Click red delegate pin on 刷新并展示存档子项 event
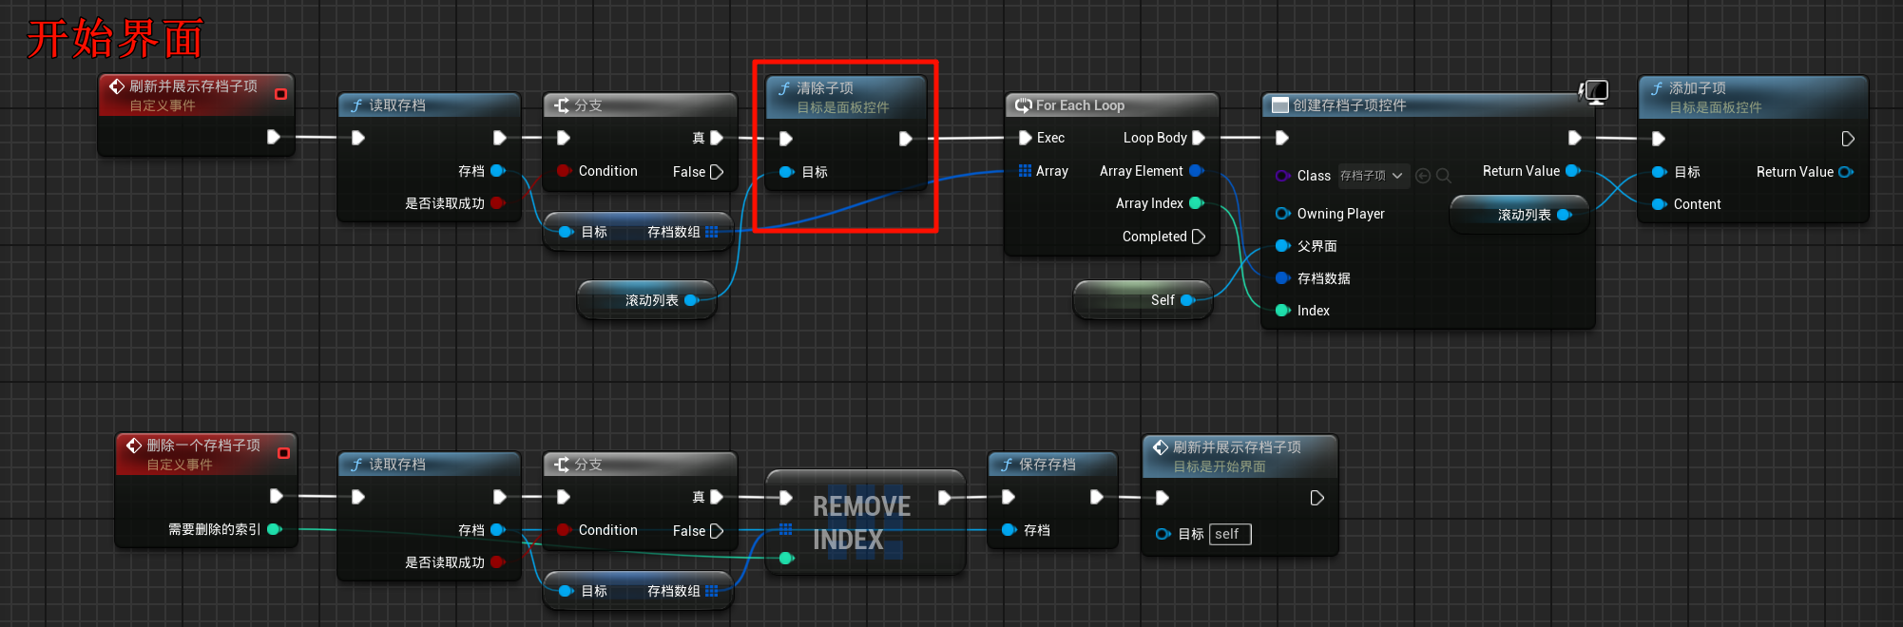The width and height of the screenshot is (1903, 627). pos(280,94)
